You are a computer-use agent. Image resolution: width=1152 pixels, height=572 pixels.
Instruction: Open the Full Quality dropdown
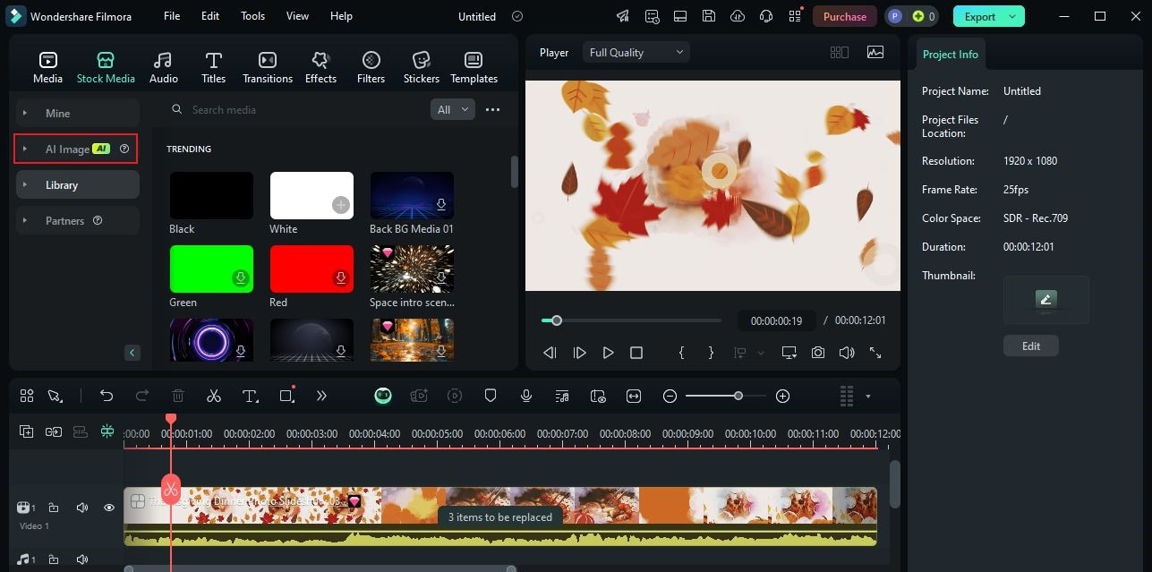(x=636, y=52)
